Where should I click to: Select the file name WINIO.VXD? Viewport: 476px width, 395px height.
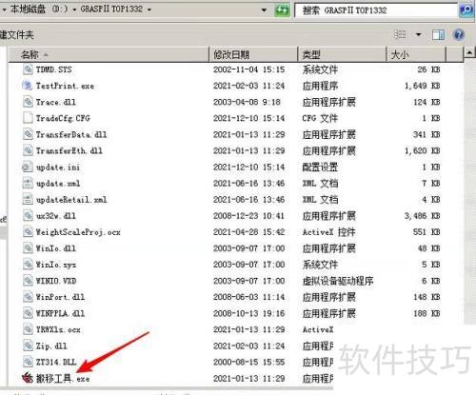click(x=56, y=281)
